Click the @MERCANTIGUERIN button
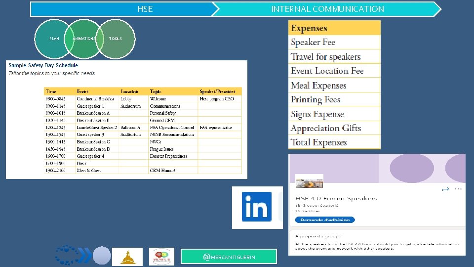This screenshot has height=267, width=474. pos(229,257)
